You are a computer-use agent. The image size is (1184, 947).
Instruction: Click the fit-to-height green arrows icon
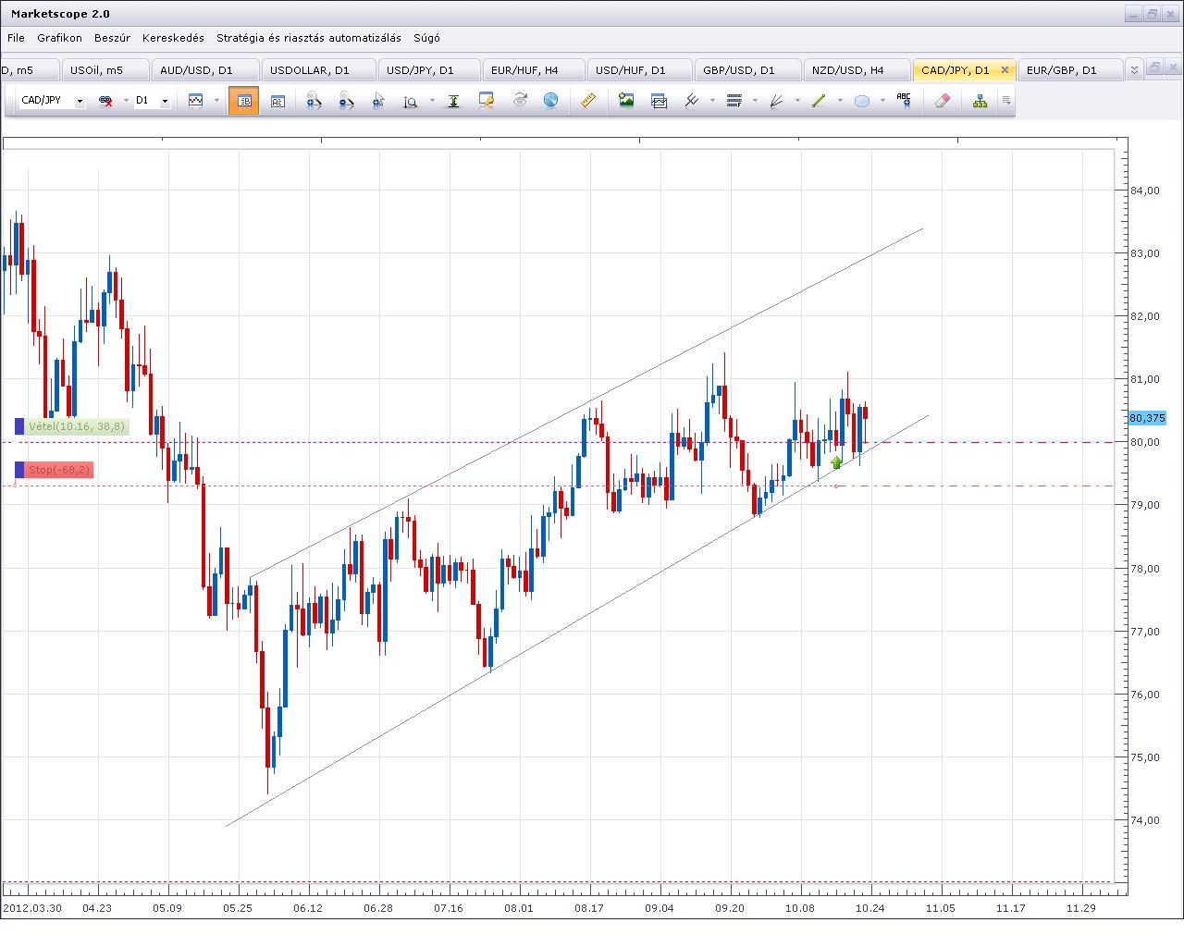tap(453, 101)
